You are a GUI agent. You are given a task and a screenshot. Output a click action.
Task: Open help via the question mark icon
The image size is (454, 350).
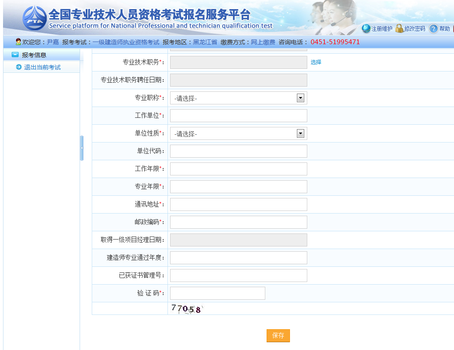click(433, 29)
